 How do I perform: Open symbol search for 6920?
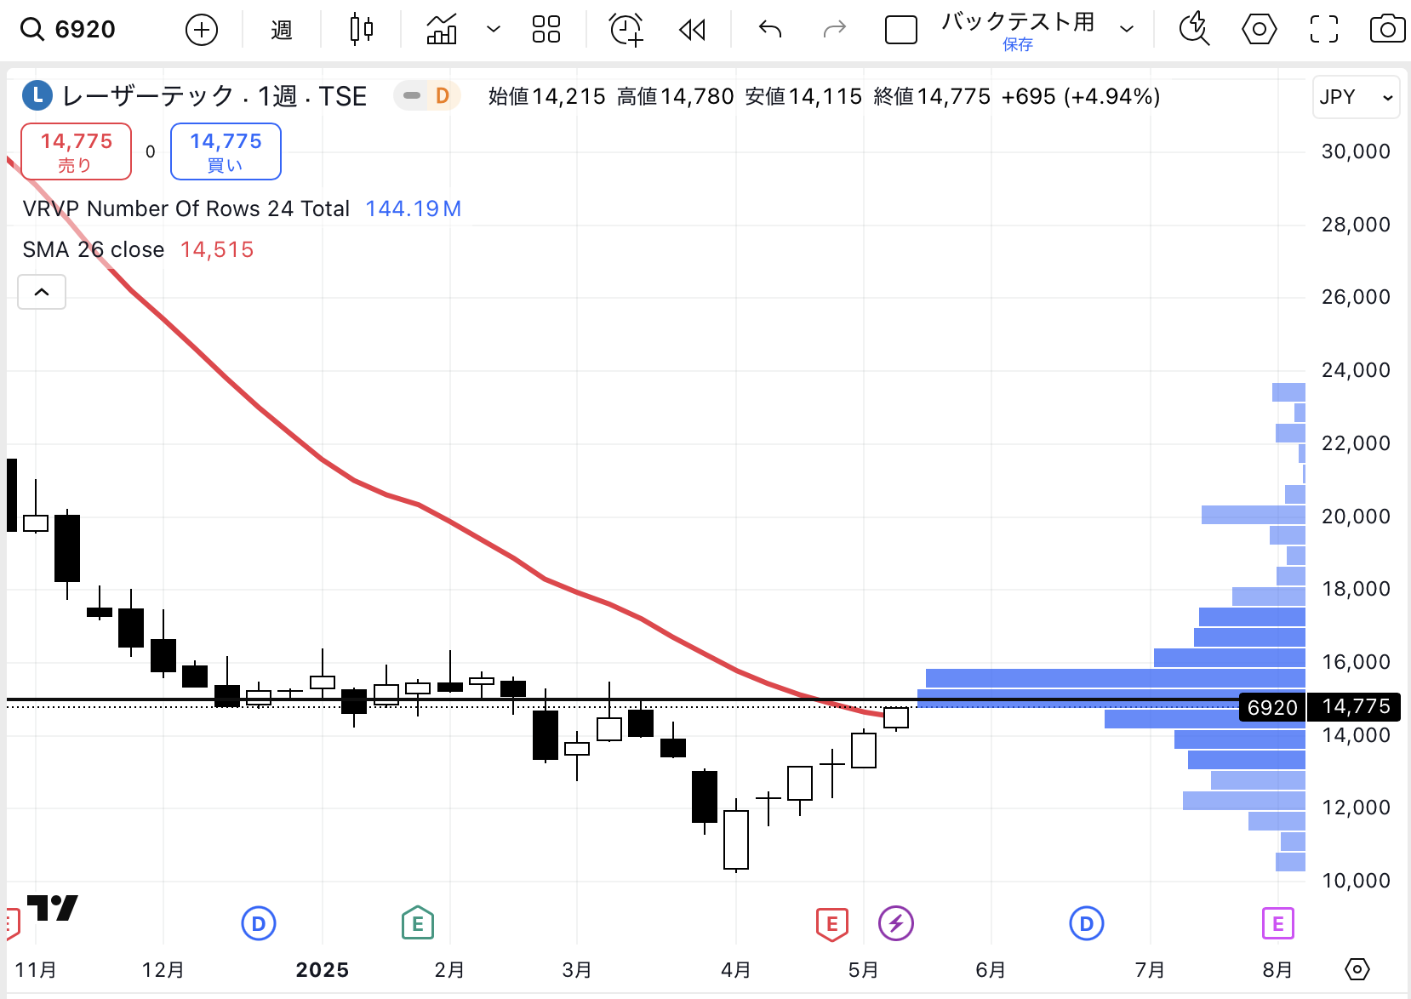click(68, 30)
